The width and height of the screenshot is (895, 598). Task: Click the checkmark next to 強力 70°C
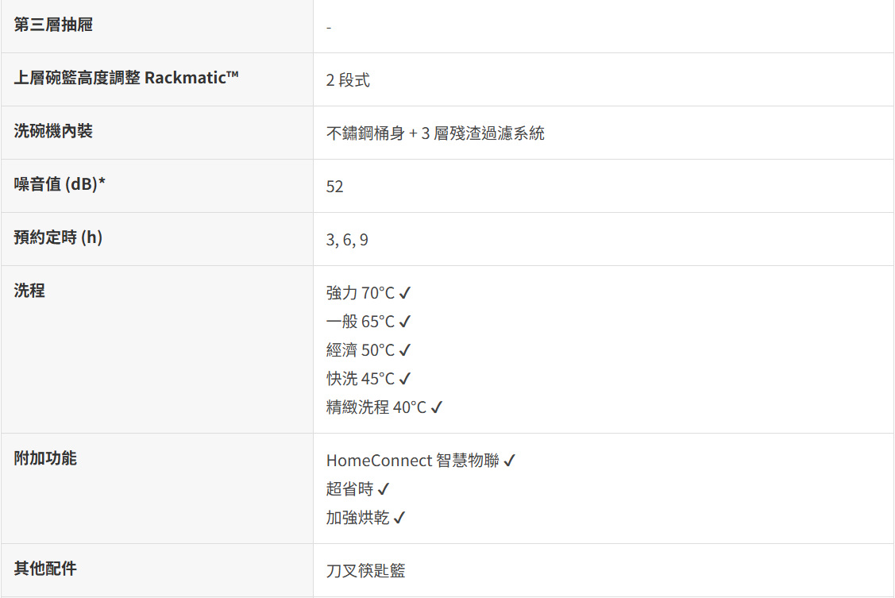coord(405,293)
